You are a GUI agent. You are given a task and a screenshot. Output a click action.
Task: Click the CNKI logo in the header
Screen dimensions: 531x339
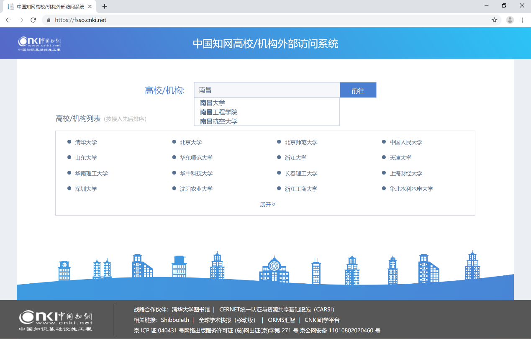pyautogui.click(x=39, y=44)
